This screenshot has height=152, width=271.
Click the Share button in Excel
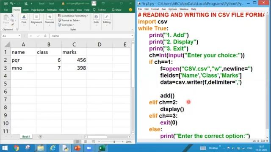(116, 10)
